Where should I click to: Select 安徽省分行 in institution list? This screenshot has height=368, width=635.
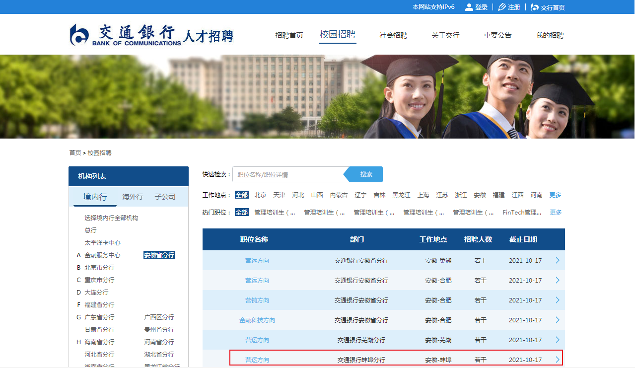159,255
